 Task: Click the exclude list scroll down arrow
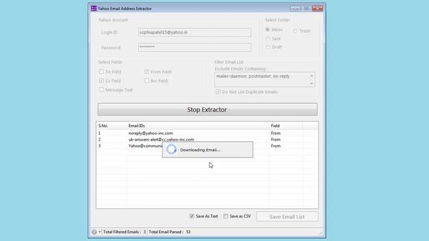(x=312, y=83)
